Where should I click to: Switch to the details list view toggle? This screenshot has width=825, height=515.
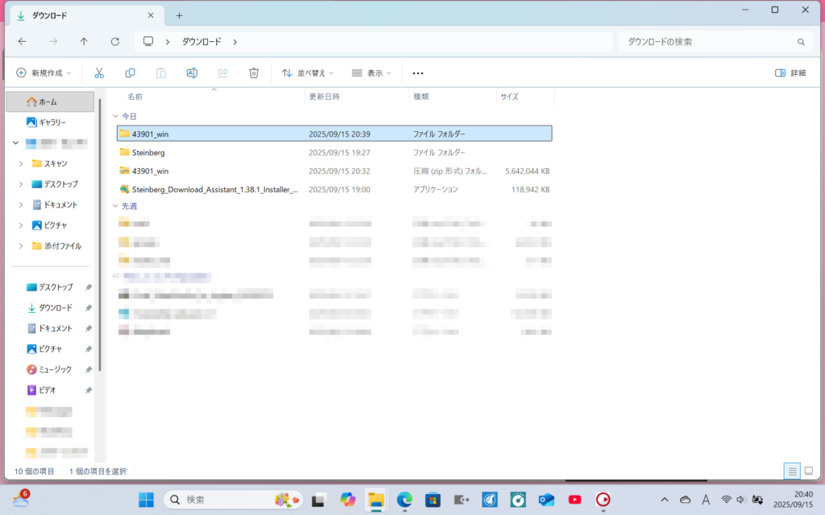click(x=792, y=471)
